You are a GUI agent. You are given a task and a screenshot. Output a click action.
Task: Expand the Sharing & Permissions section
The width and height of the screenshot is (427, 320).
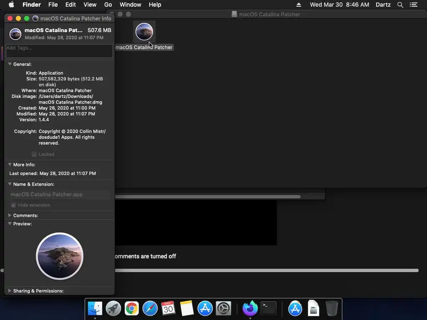pos(10,290)
